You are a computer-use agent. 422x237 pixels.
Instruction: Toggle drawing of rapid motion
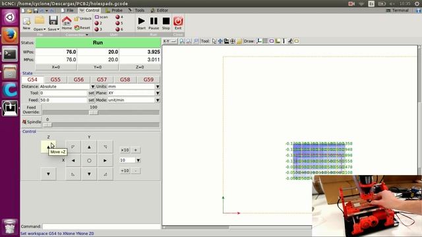pyautogui.click(x=290, y=41)
